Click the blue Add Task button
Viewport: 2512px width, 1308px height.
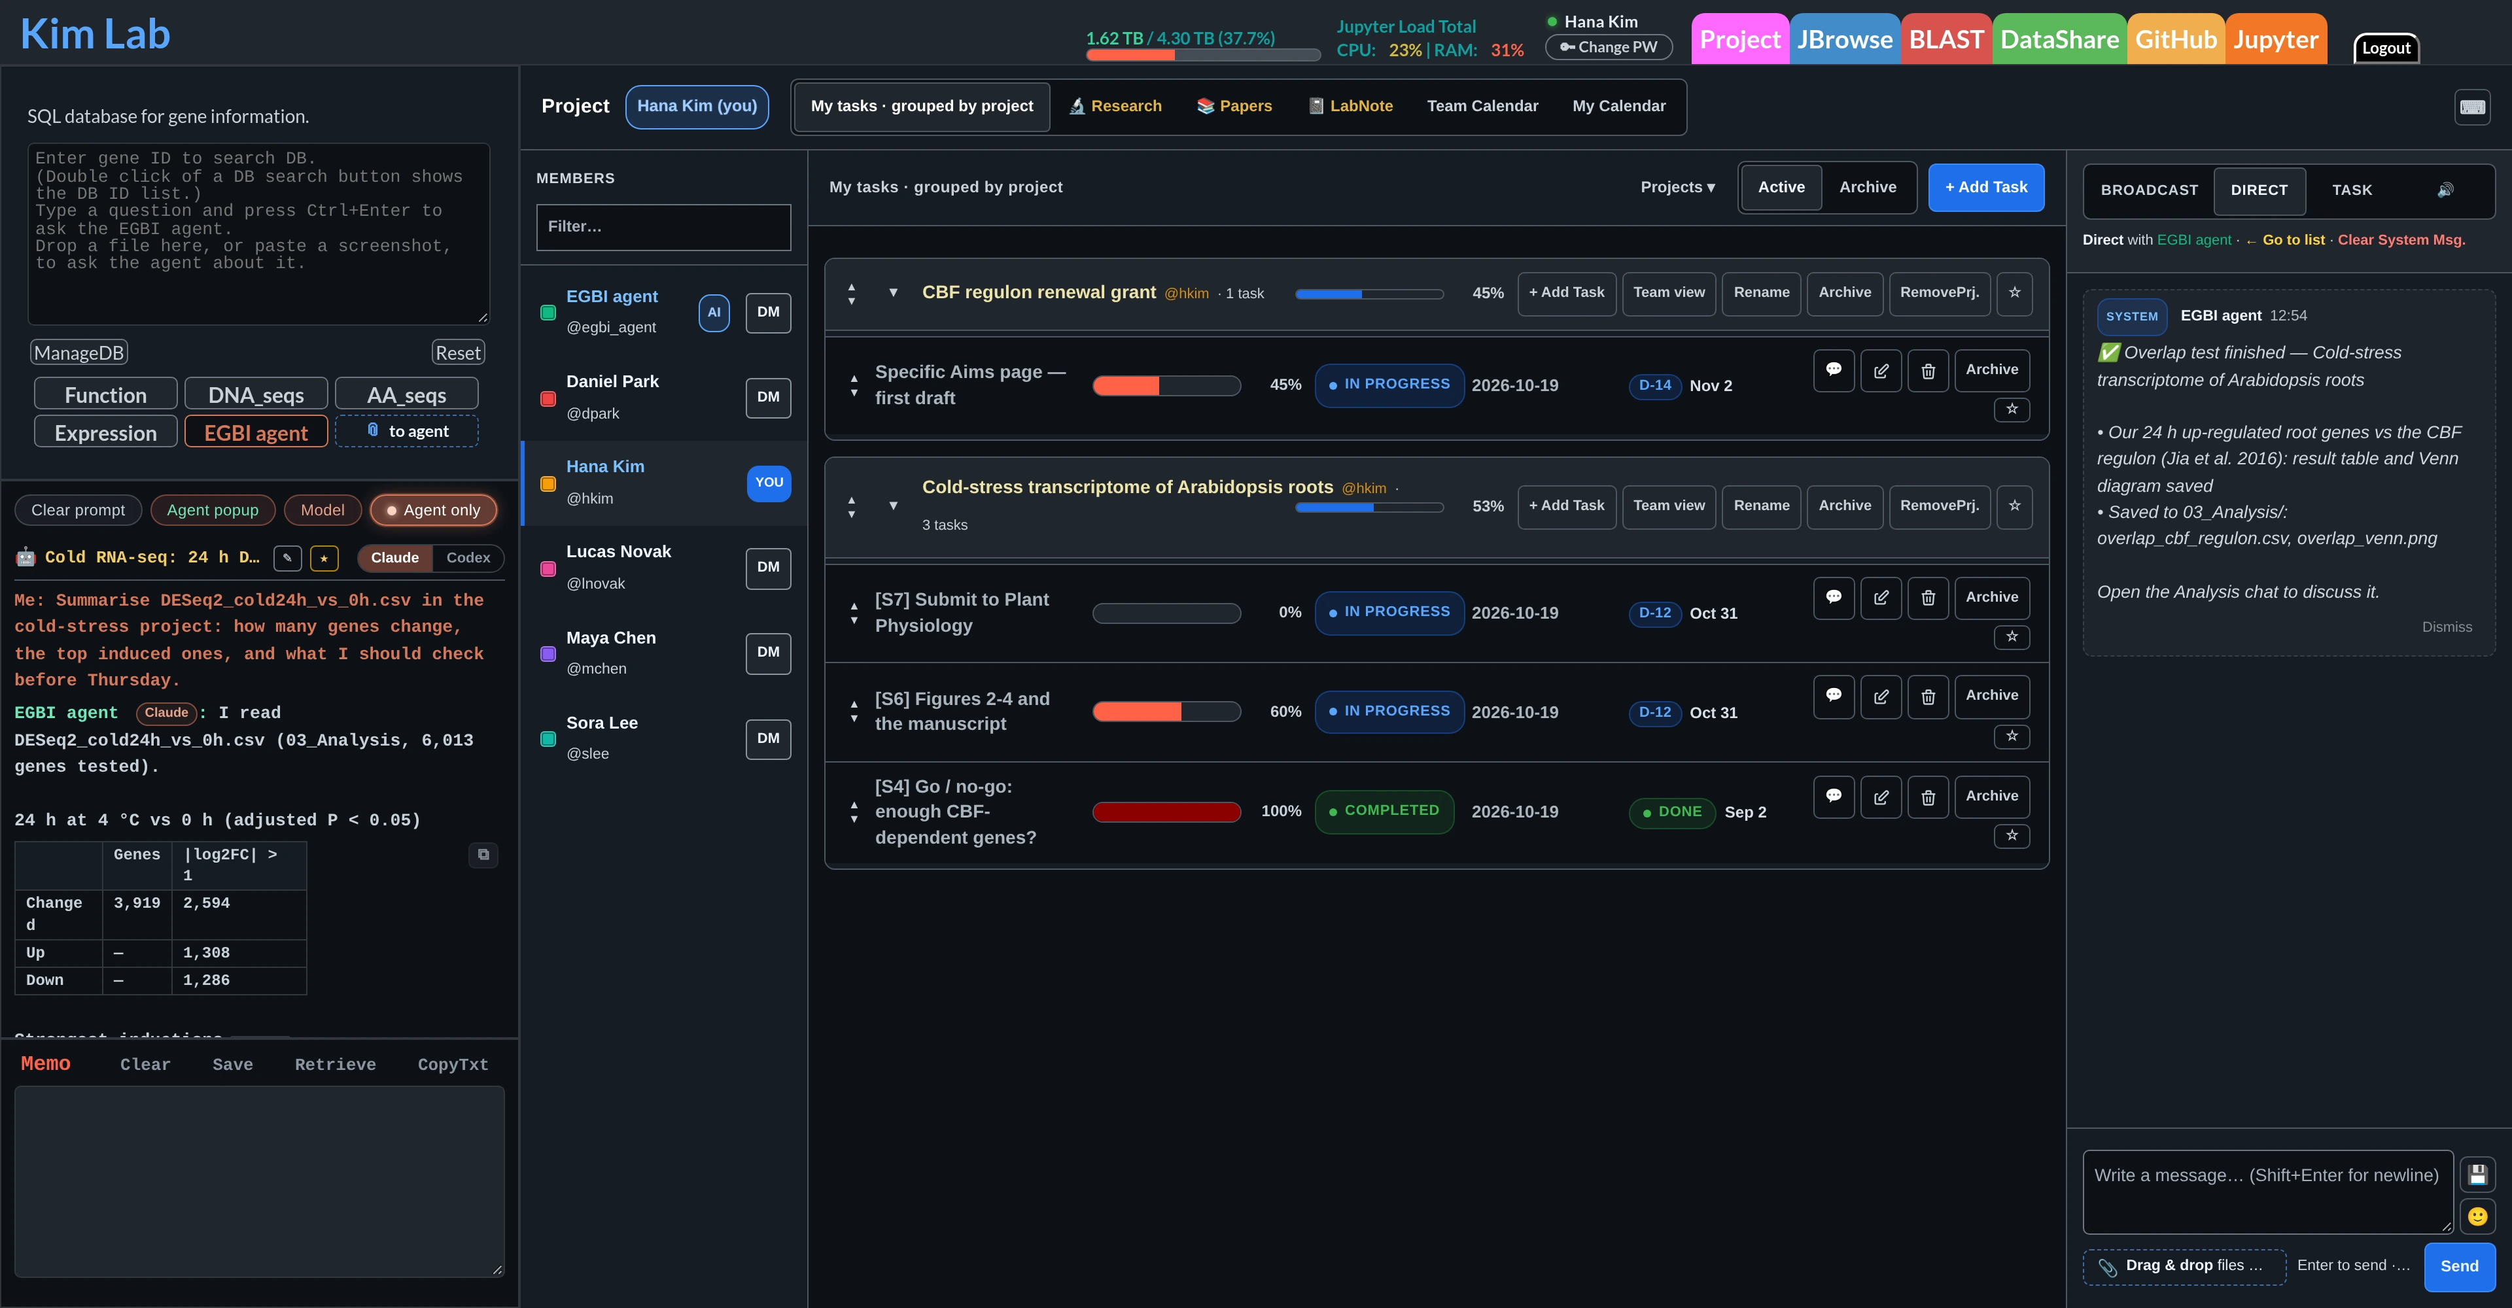[1985, 187]
